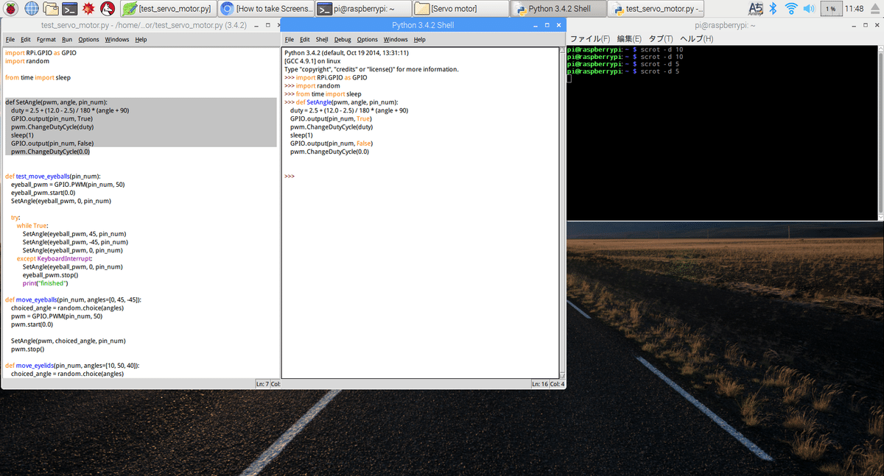Open ヘルプ(H) menu in the terminal
The height and width of the screenshot is (476, 884).
(x=696, y=38)
